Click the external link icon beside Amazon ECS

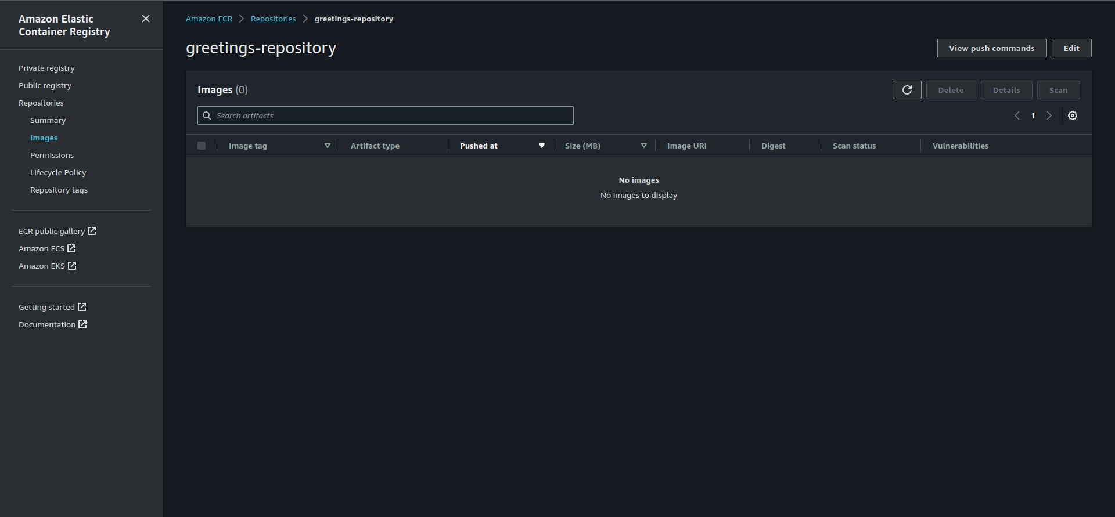71,248
